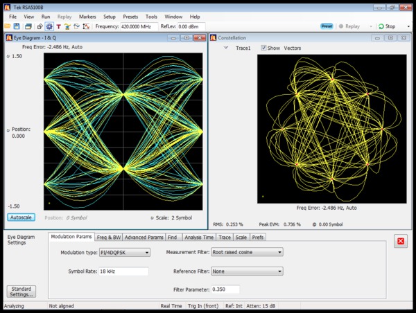Toggle the Show Vectors checkbox
The height and width of the screenshot is (313, 416).
point(263,48)
